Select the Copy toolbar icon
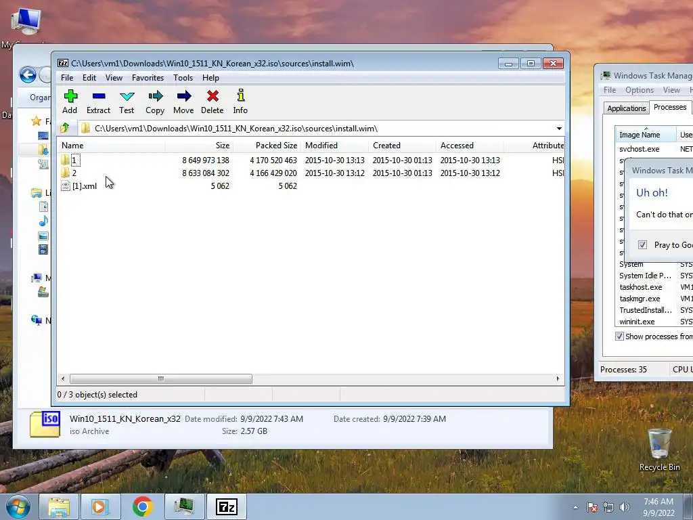693x520 pixels. (155, 102)
